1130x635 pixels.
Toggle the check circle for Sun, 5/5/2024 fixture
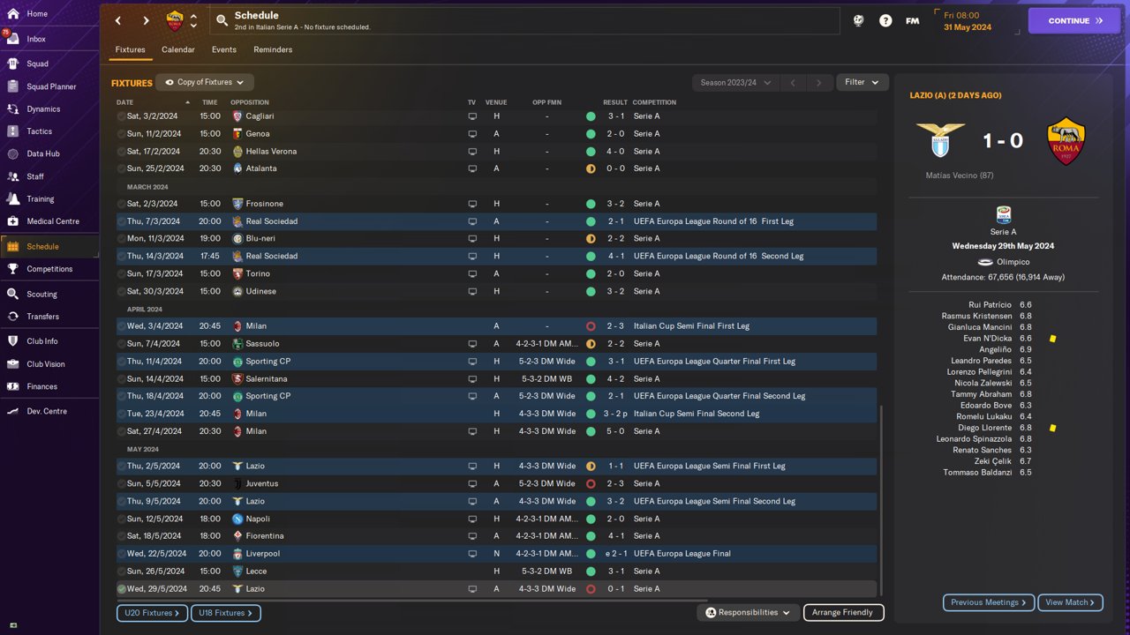[x=122, y=483]
